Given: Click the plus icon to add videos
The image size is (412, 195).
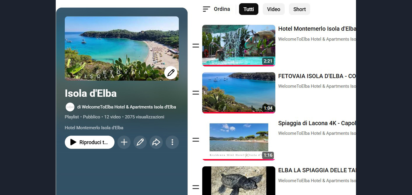Looking at the screenshot, I should pyautogui.click(x=124, y=142).
